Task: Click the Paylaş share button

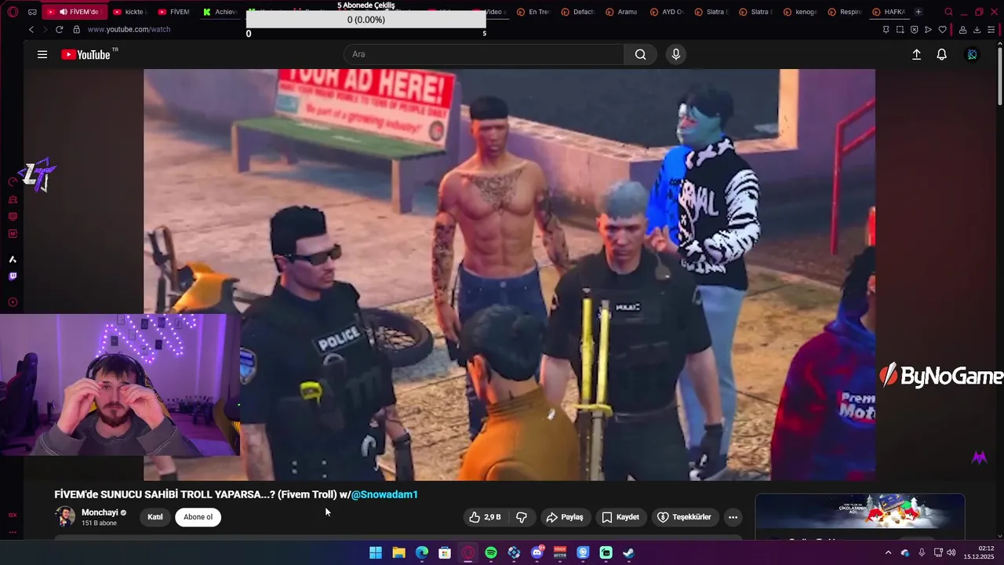Action: [565, 517]
